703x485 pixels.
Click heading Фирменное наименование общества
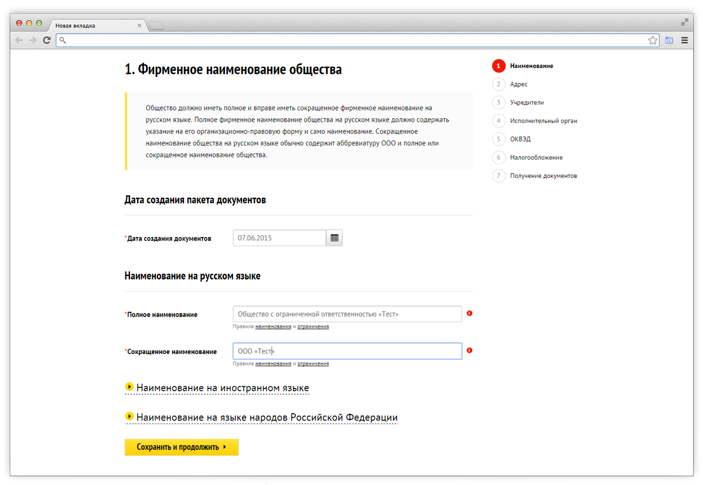233,70
